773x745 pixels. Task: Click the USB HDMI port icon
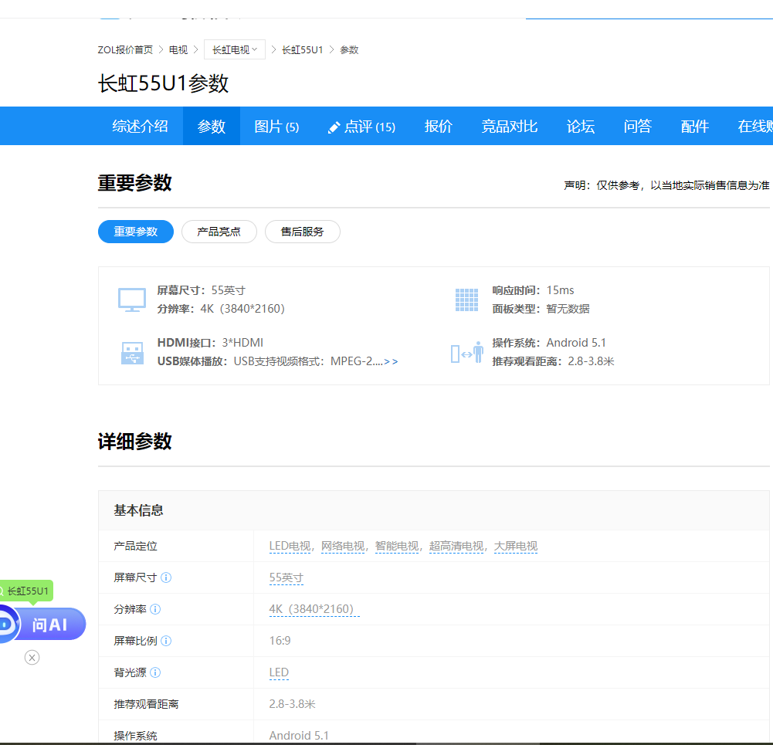(x=132, y=353)
